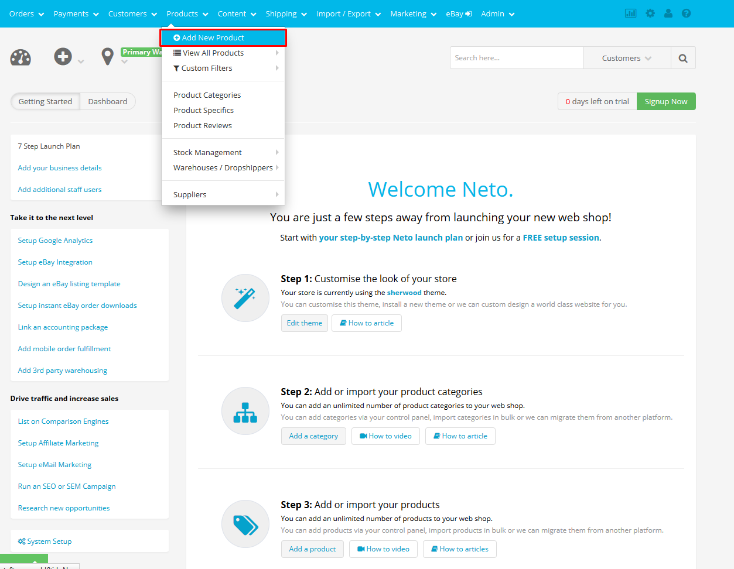Image resolution: width=734 pixels, height=569 pixels.
Task: Click the Add a category button
Action: tap(313, 436)
